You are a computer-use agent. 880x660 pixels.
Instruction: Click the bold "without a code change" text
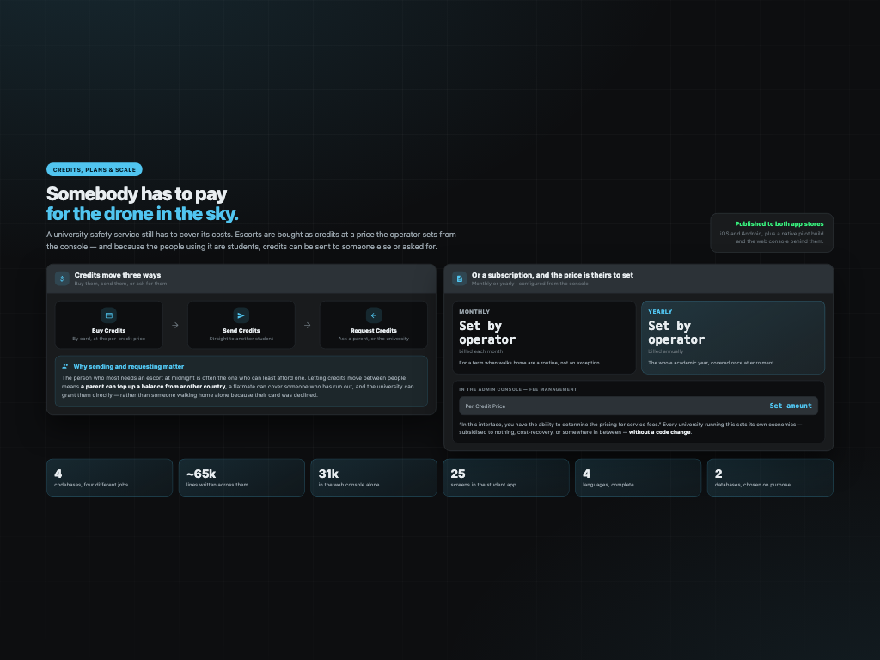coord(659,432)
